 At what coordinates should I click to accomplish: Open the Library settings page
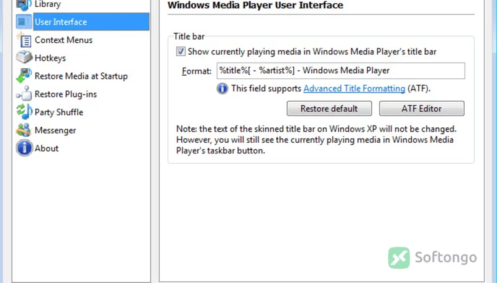click(48, 4)
